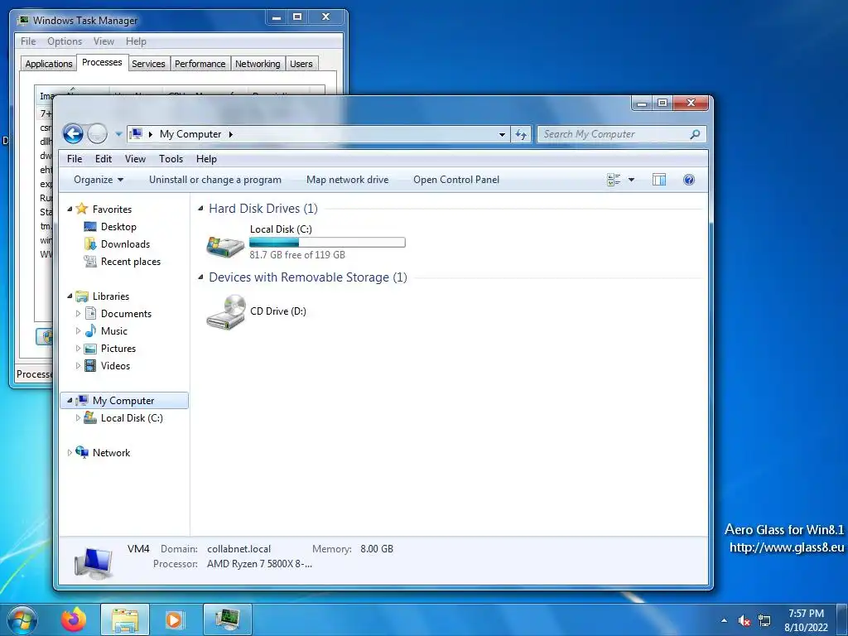
Task: Expand Local Disk (C:) in the tree
Action: pos(78,418)
